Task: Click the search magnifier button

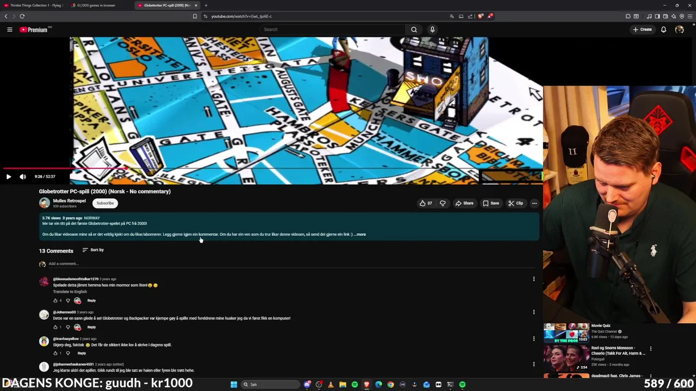Action: (x=414, y=29)
